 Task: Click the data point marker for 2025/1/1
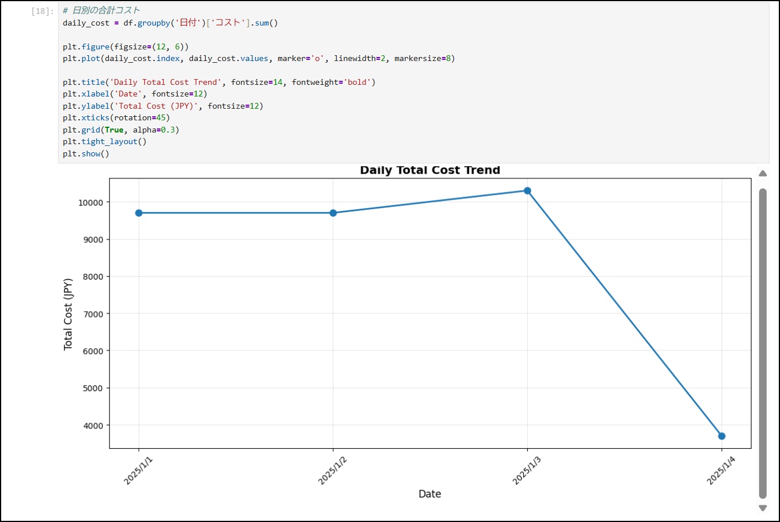coord(139,213)
